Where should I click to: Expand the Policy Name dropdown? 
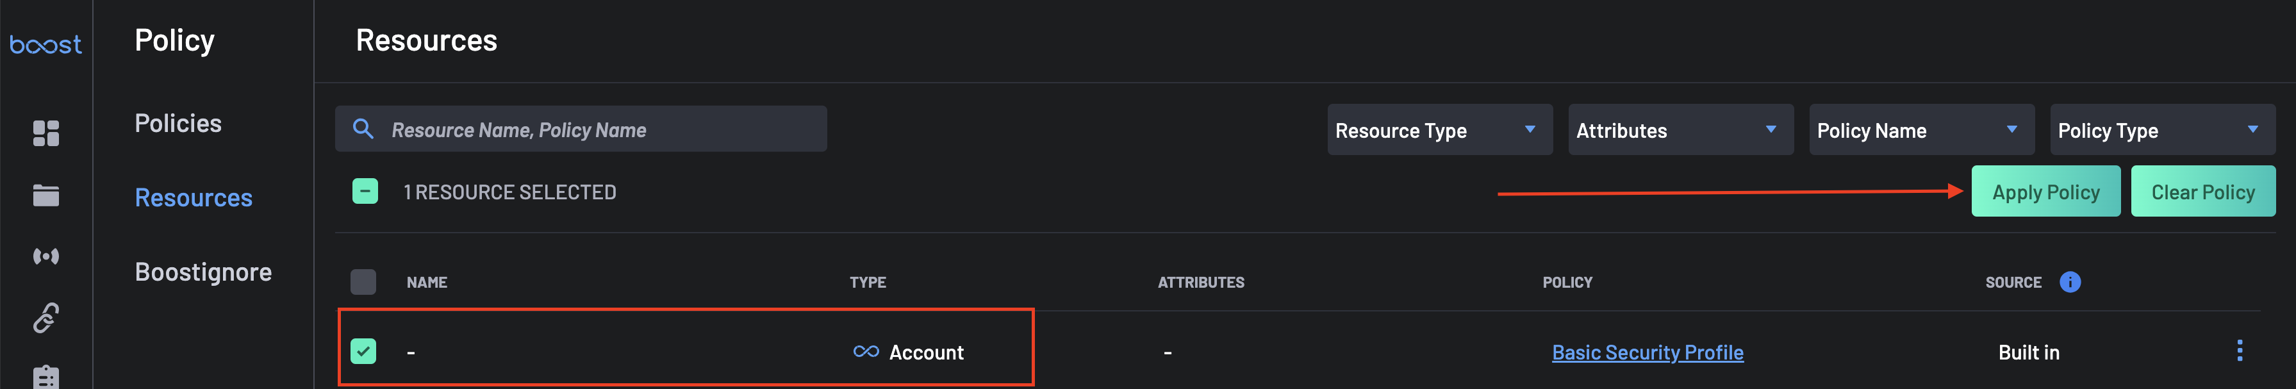pyautogui.click(x=1920, y=130)
